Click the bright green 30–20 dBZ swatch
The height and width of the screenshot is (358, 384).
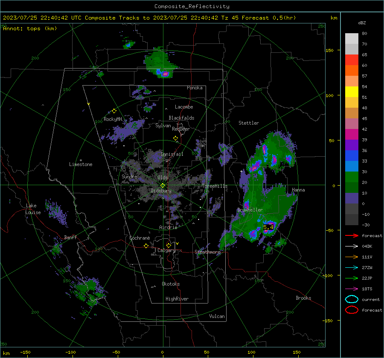[x=352, y=177]
